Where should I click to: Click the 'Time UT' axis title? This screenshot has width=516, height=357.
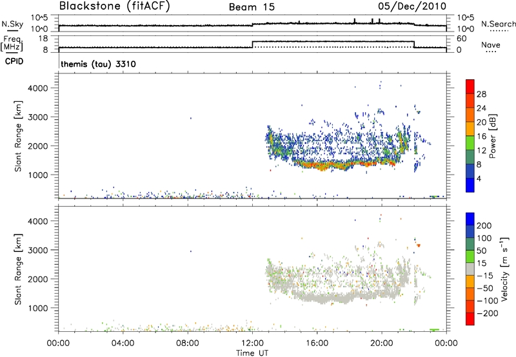[252, 353]
